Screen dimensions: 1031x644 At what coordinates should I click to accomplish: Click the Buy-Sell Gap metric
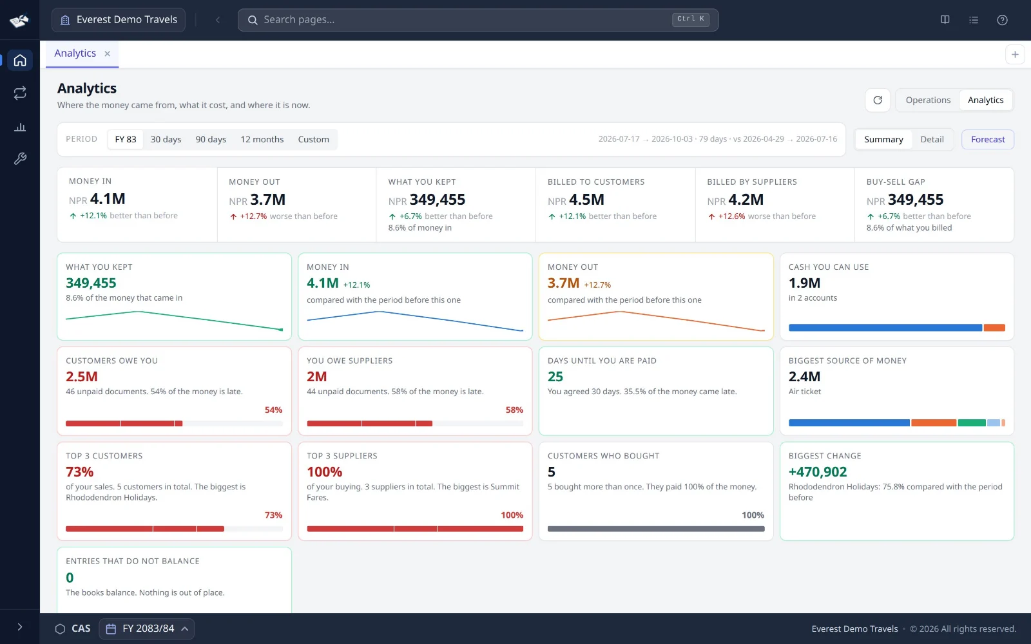934,205
